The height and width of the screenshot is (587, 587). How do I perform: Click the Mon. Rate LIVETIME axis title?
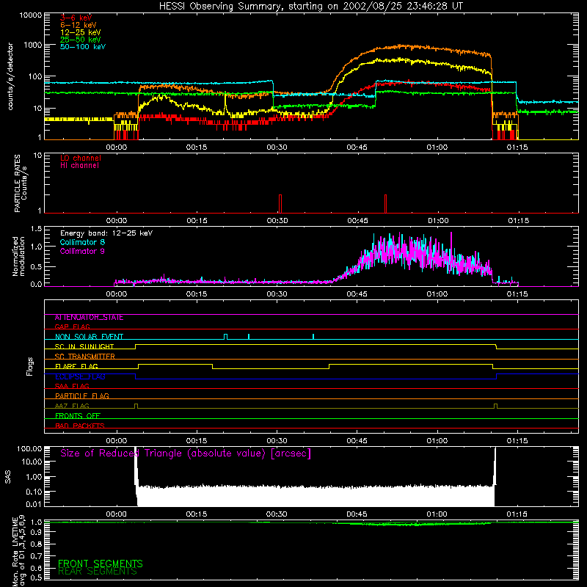click(19, 552)
